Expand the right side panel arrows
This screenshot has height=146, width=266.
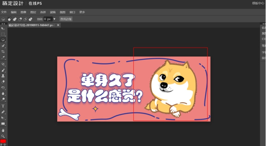click(x=264, y=24)
